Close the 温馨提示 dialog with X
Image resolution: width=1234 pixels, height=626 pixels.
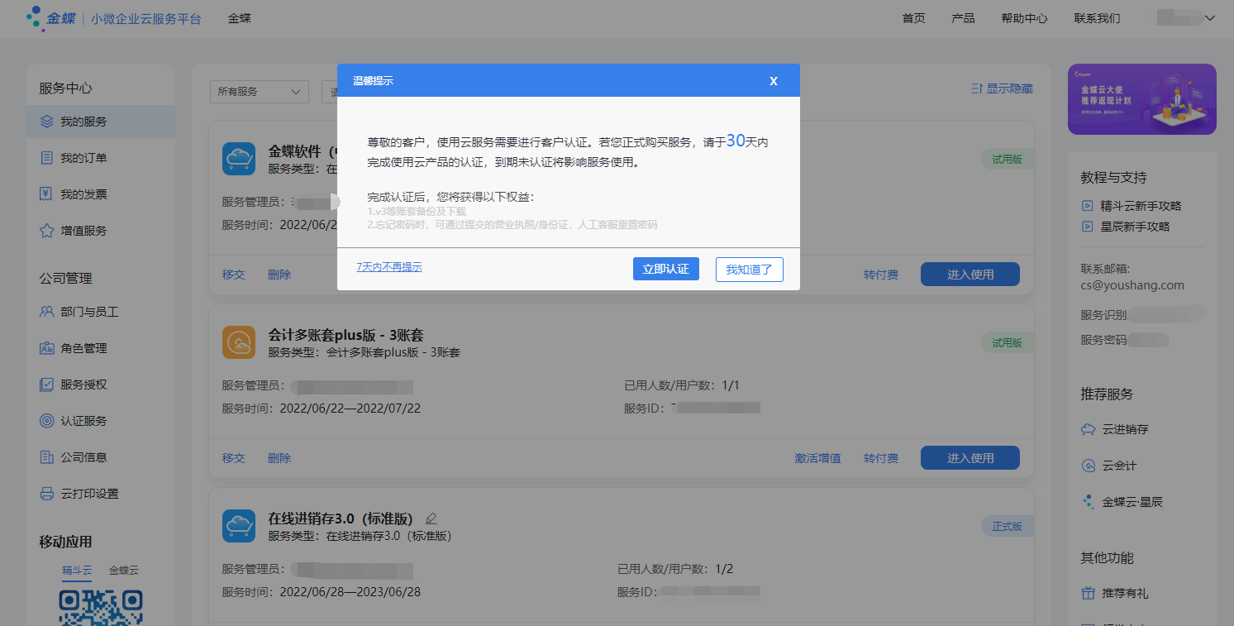774,80
